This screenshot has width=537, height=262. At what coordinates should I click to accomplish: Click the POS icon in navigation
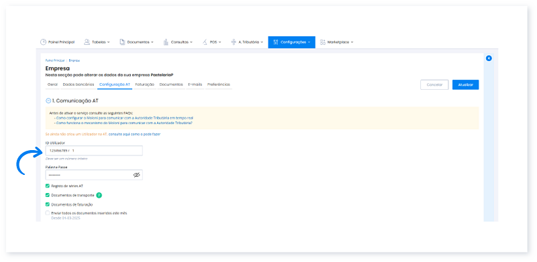(205, 42)
